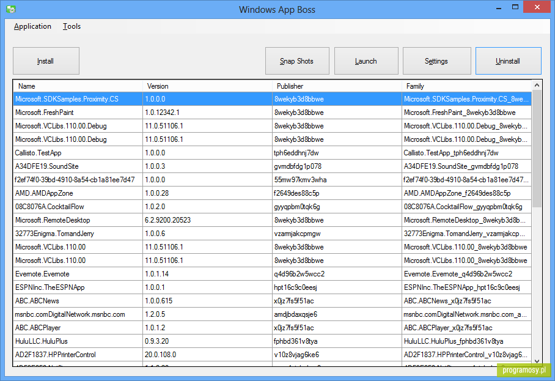Screen dimensions: 555x381
Task: Click family ESPNInc.TheESPNApp_hpt16c9c0eesj cell
Action: 466,287
